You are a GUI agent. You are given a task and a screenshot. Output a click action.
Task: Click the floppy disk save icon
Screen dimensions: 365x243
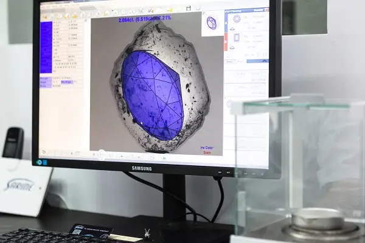(189, 8)
